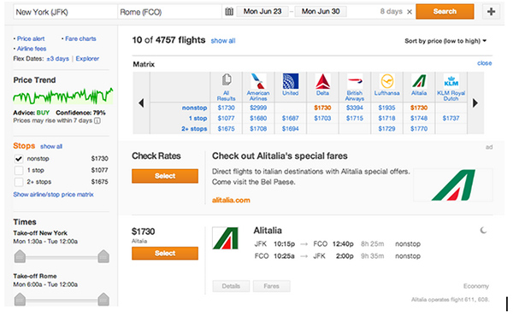Check the 2+ stops filter box
The width and height of the screenshot is (513, 322).
(x=19, y=182)
